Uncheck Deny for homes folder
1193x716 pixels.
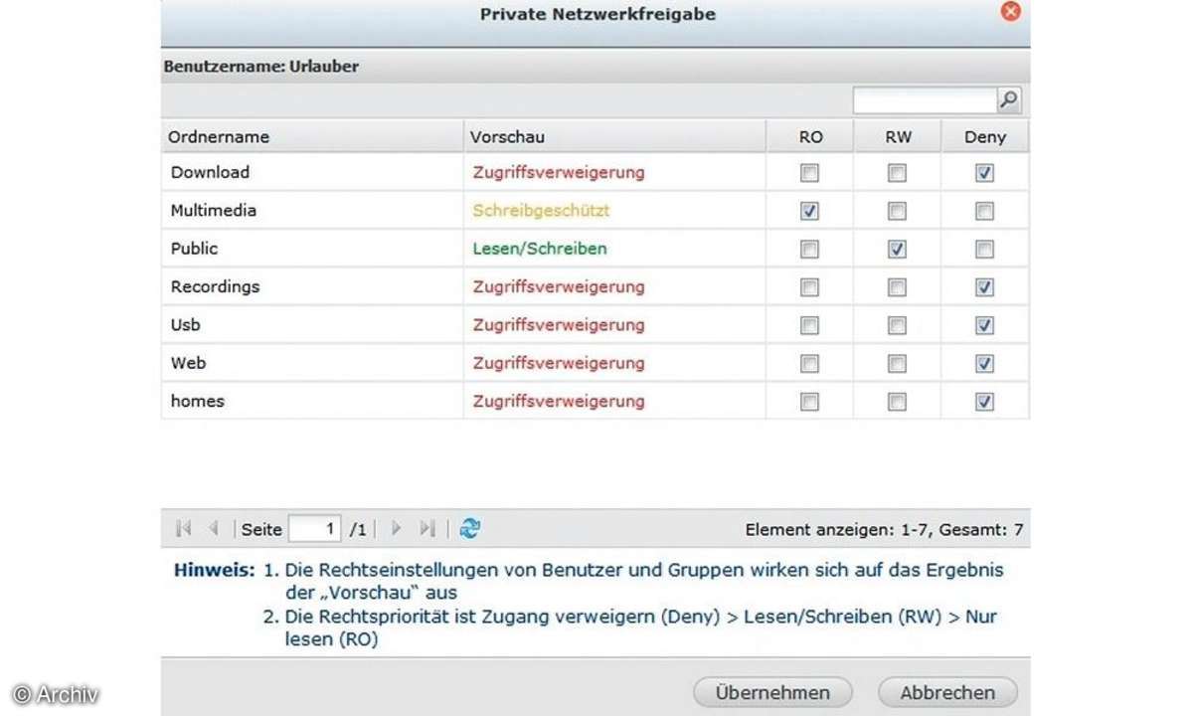(984, 402)
